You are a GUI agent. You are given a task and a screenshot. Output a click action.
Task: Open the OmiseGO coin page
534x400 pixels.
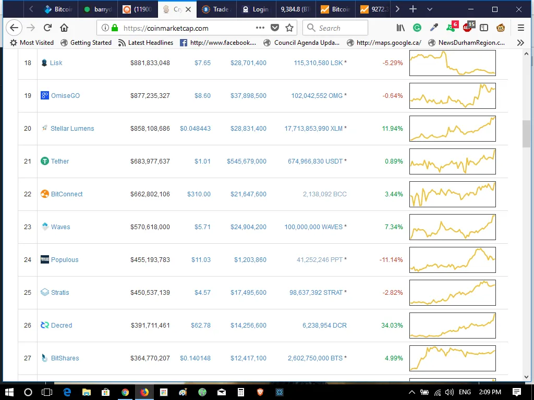(65, 96)
